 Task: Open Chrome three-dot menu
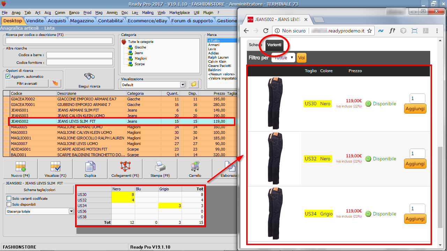click(437, 31)
